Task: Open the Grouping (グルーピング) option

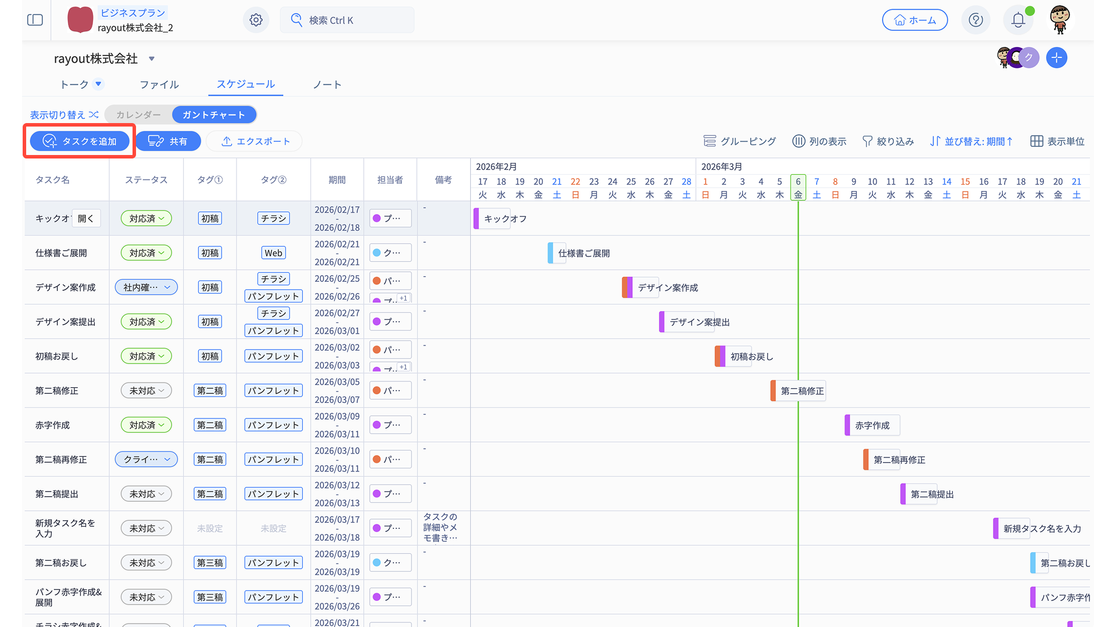Action: click(x=739, y=141)
